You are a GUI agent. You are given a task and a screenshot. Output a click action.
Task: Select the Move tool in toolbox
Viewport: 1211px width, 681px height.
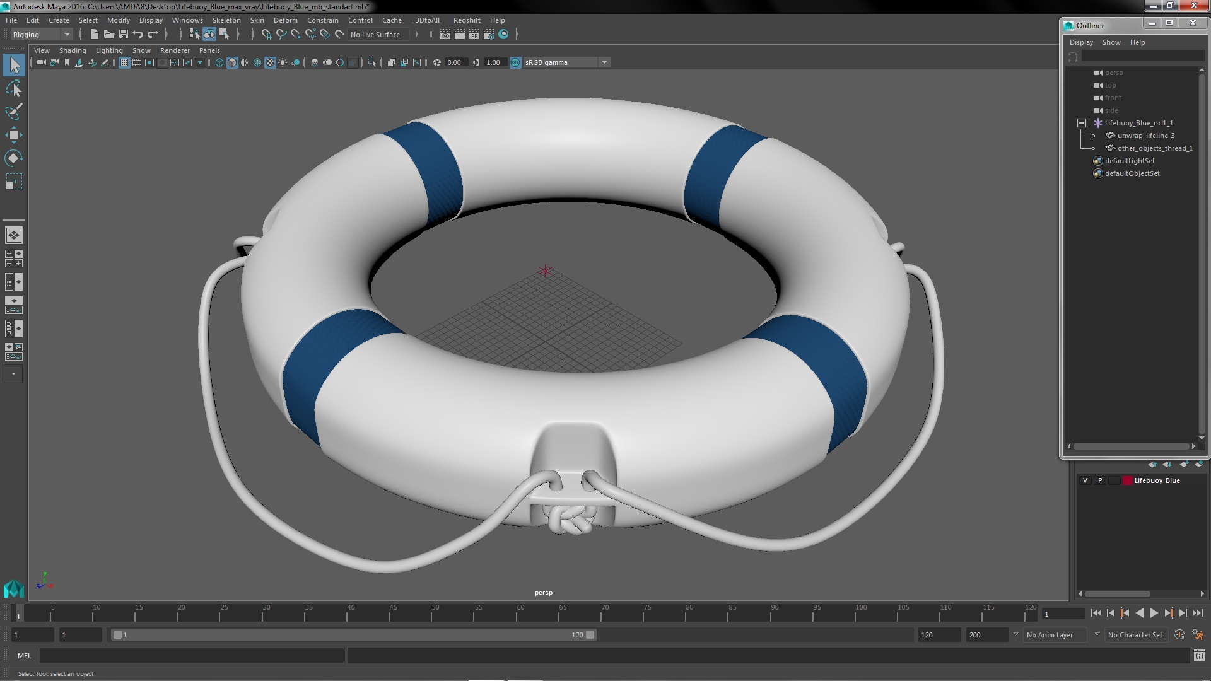click(13, 135)
